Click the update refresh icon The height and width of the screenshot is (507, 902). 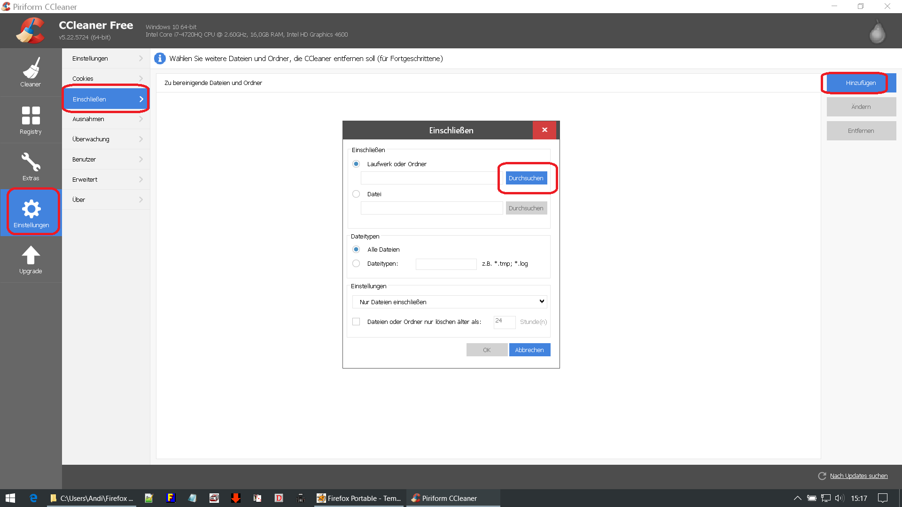click(x=822, y=476)
